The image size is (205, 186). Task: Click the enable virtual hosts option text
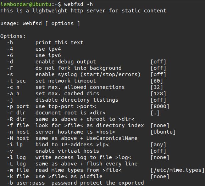(67, 151)
